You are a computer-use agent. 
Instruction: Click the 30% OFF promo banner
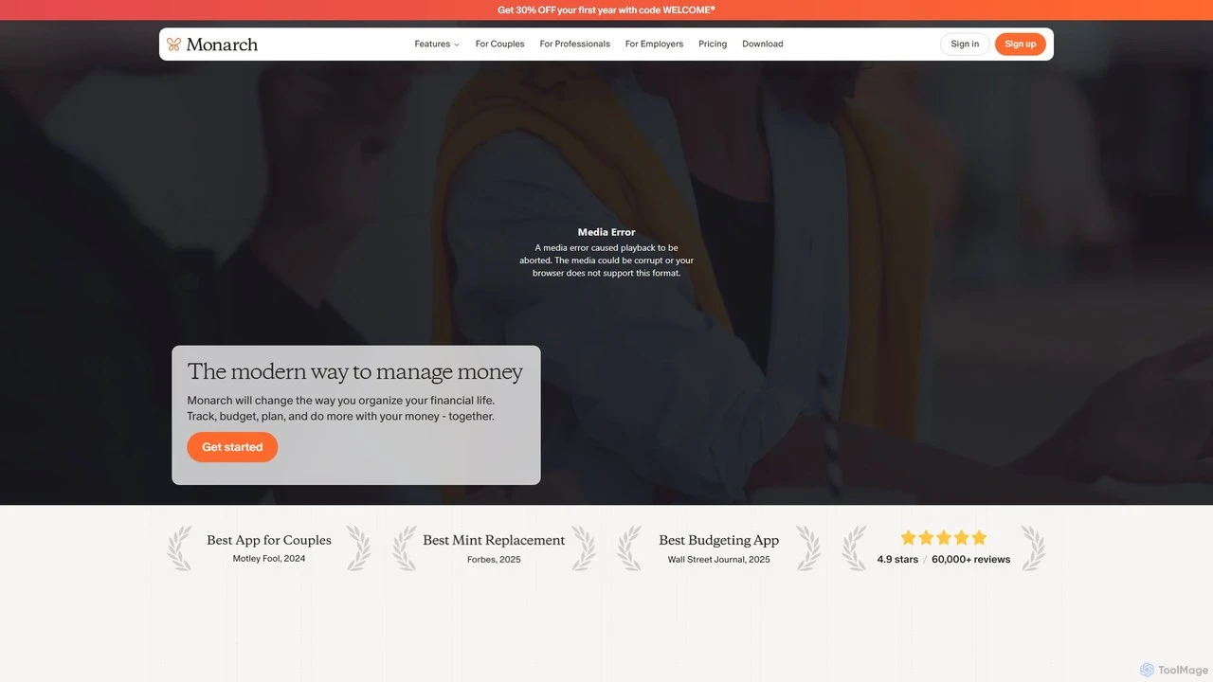[606, 9]
